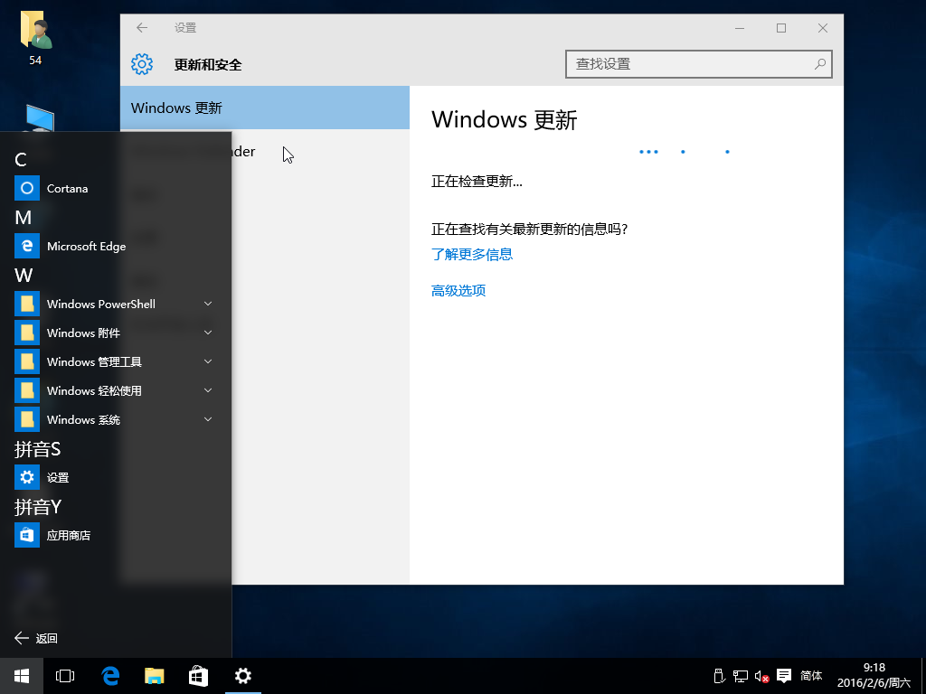Click the Task View taskbar icon
This screenshot has width=926, height=694.
point(65,676)
